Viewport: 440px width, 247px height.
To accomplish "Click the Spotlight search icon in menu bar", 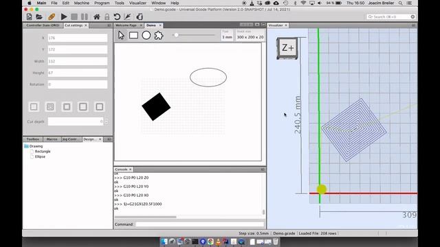I will [400, 3].
